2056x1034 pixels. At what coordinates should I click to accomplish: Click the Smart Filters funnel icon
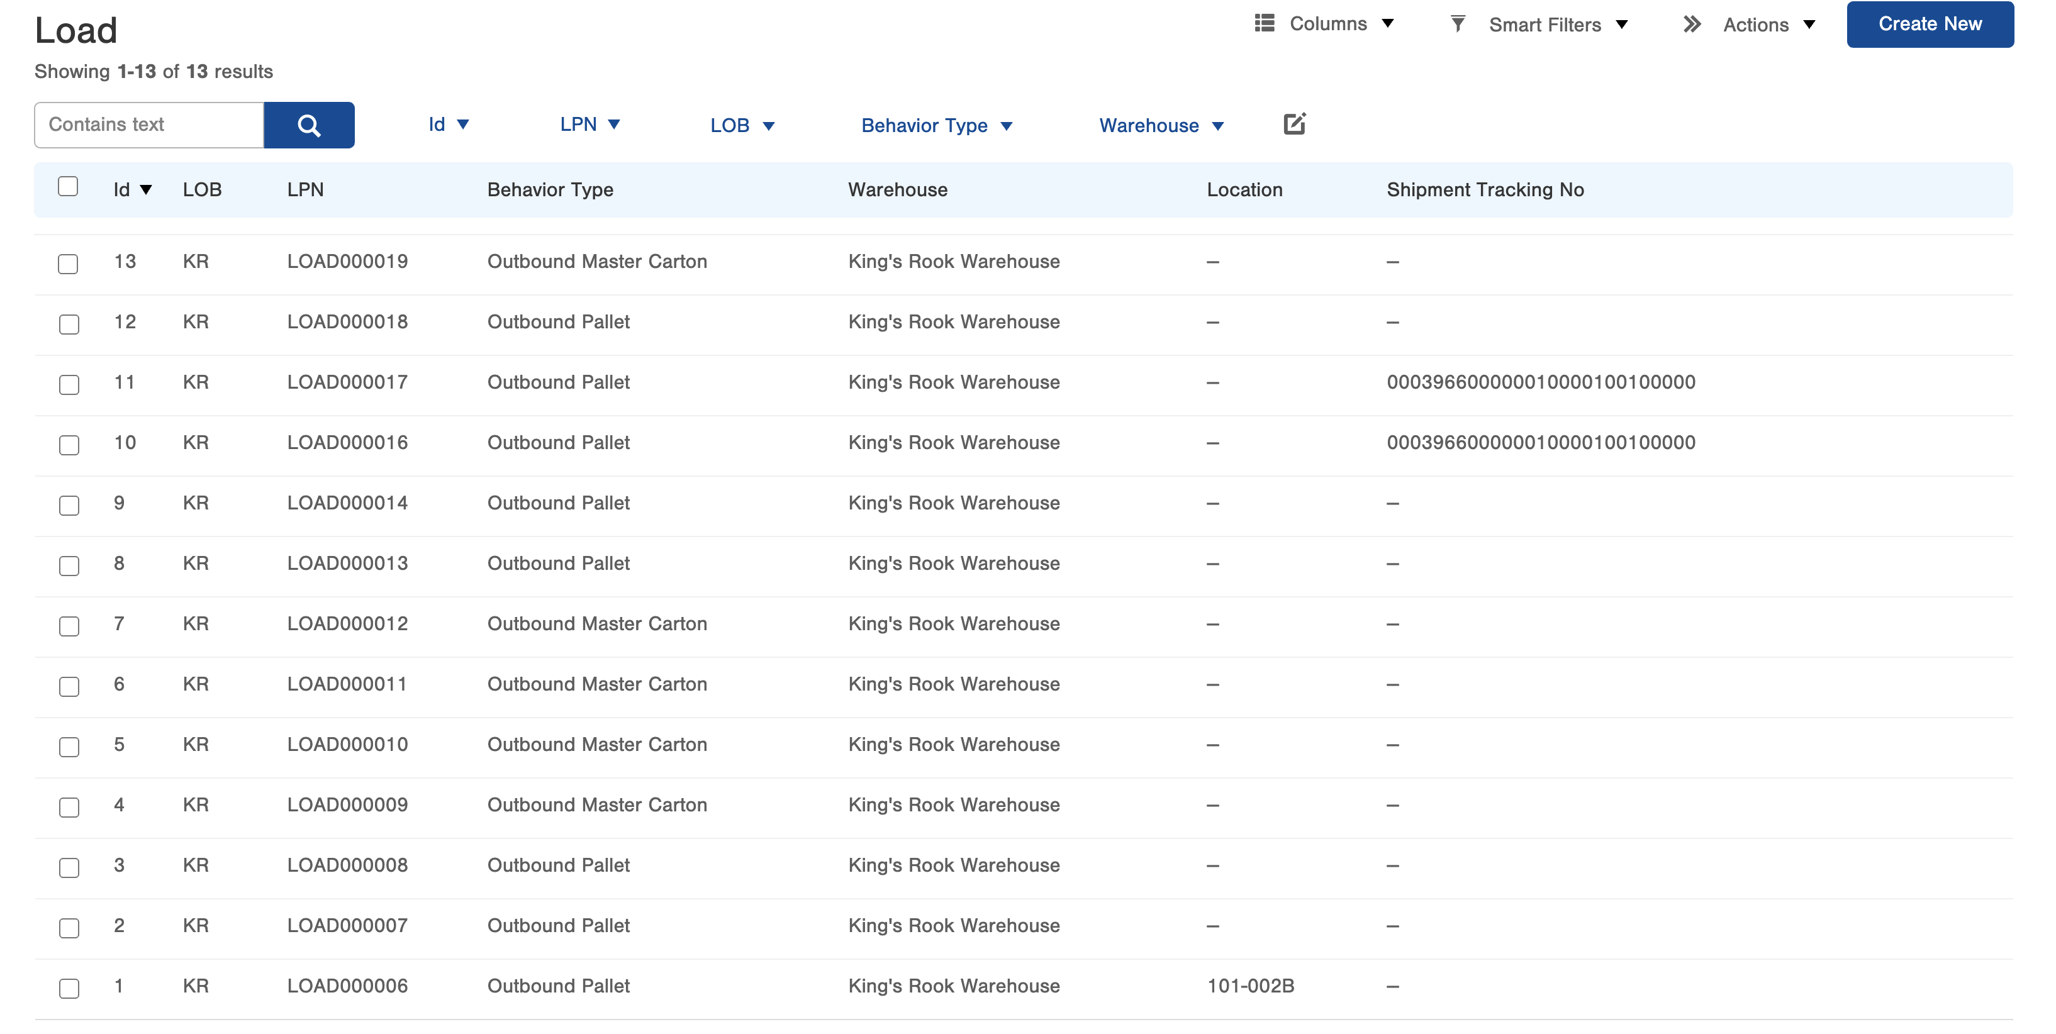(1458, 24)
